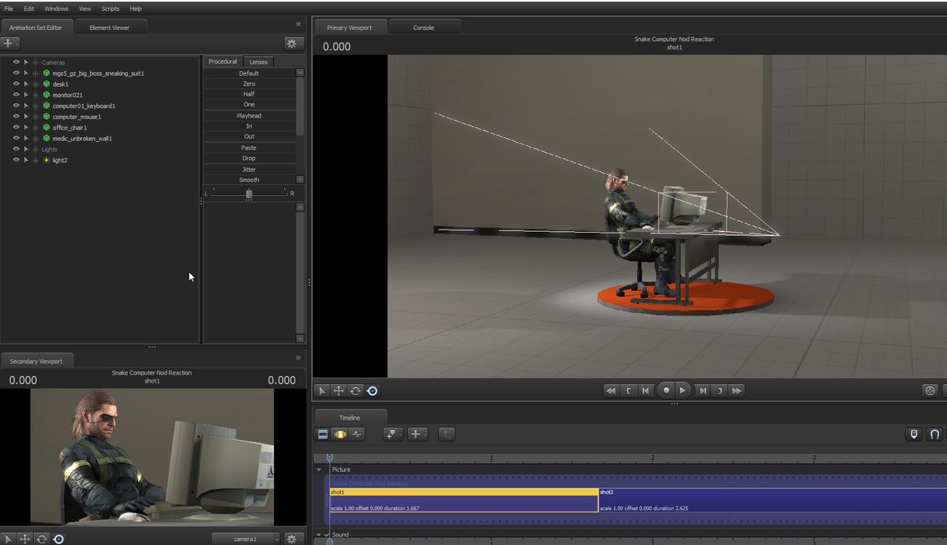Select the monitor021 model cube icon
This screenshot has width=947, height=545.
coord(47,95)
